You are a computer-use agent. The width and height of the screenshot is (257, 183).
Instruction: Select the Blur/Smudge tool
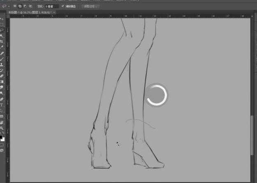tap(2, 87)
